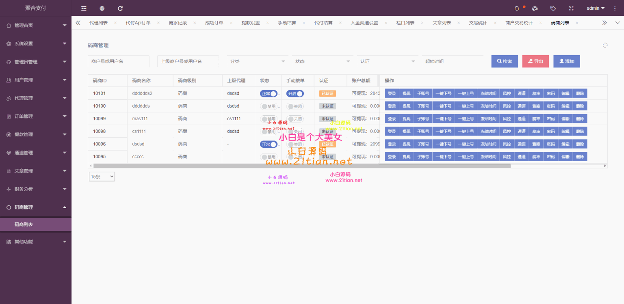Focus the 上级商户号或用户名 field
This screenshot has height=304, width=624.
188,61
